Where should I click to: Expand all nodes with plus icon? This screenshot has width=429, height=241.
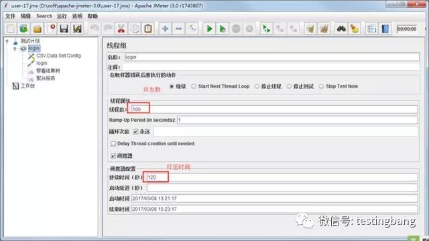coord(166,29)
